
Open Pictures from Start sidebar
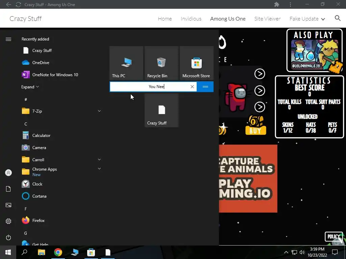[x=8, y=205]
